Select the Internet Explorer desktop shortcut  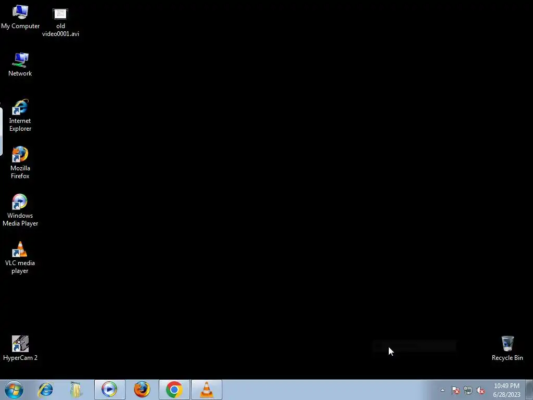[20, 116]
